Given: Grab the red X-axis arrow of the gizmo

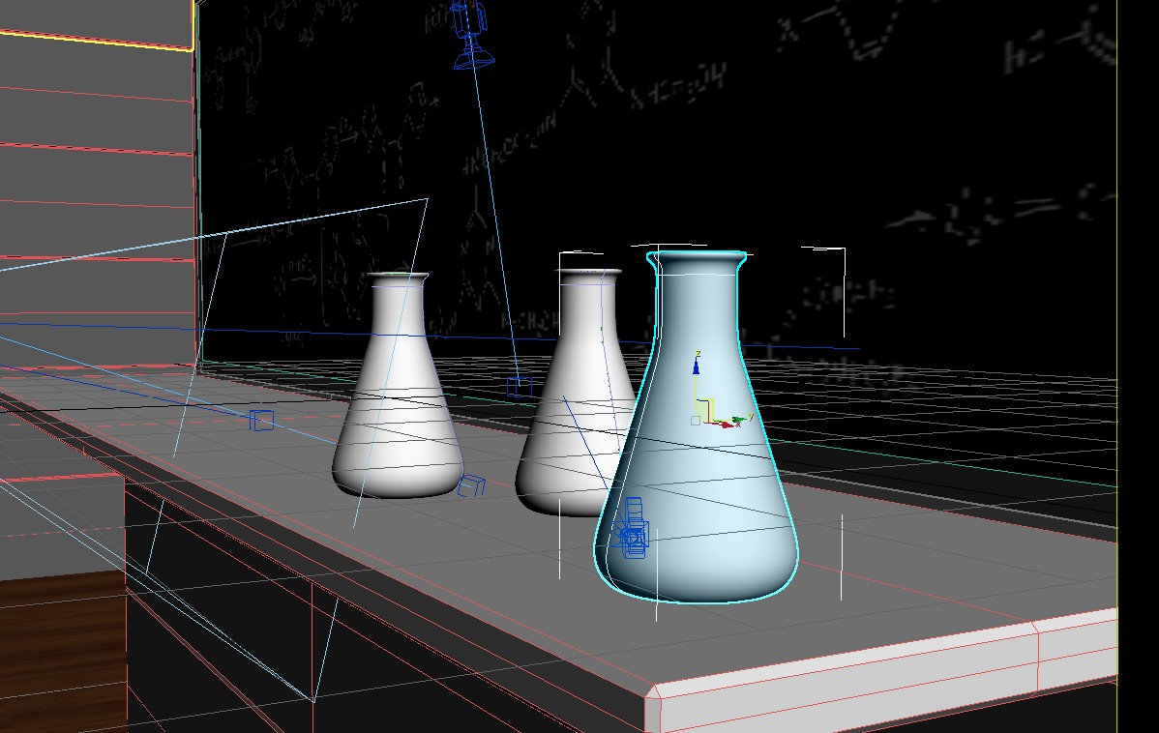Looking at the screenshot, I should [727, 424].
